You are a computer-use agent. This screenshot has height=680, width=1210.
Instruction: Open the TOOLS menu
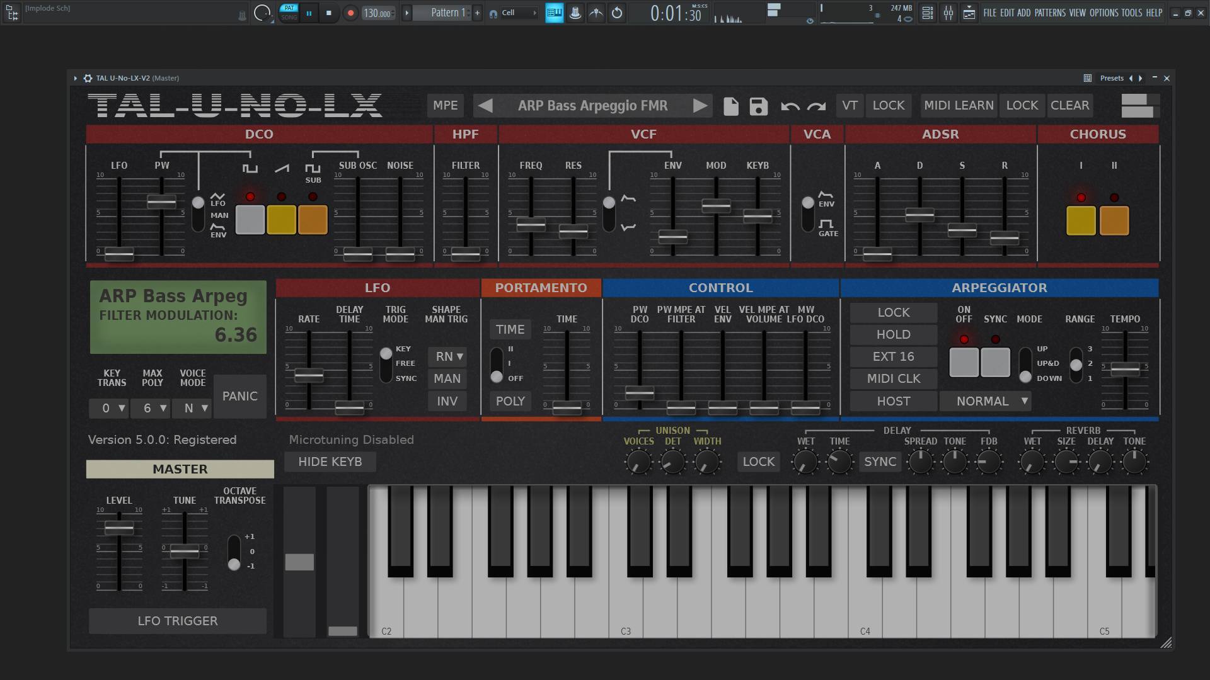(x=1131, y=13)
